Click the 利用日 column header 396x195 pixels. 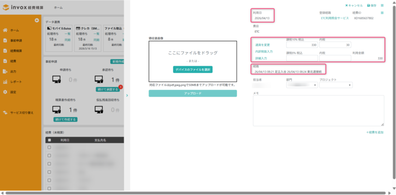[x=65, y=140]
